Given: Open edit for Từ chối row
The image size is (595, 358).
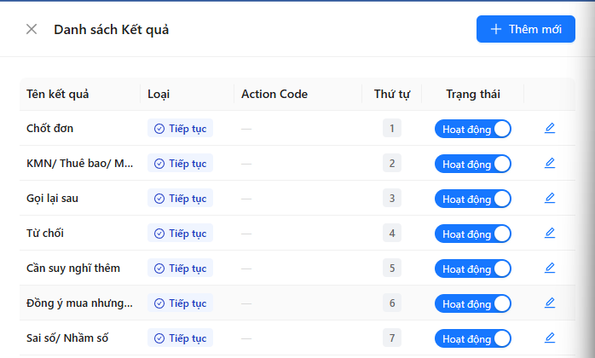Looking at the screenshot, I should point(550,233).
